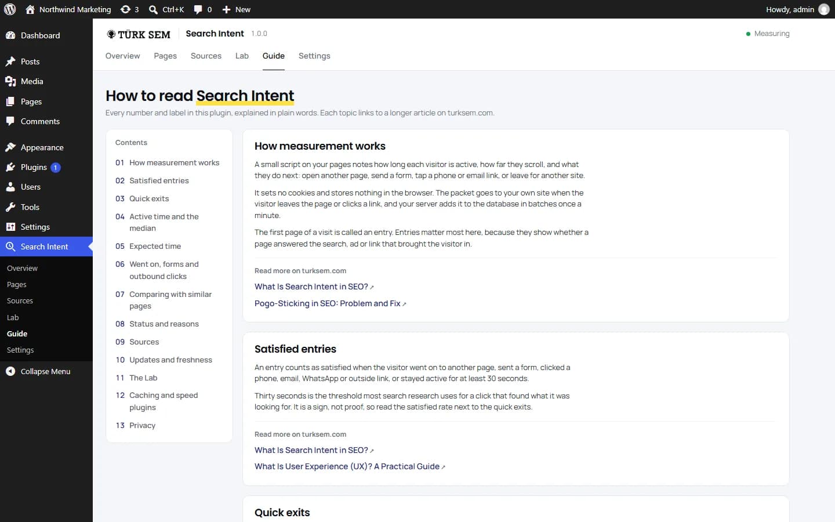Click the Dashboard gauge icon
This screenshot has height=522, width=835.
(10, 35)
